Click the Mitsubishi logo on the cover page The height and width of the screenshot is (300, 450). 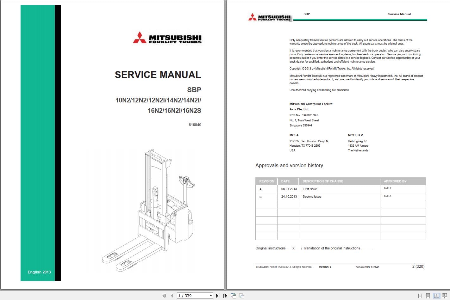point(167,38)
